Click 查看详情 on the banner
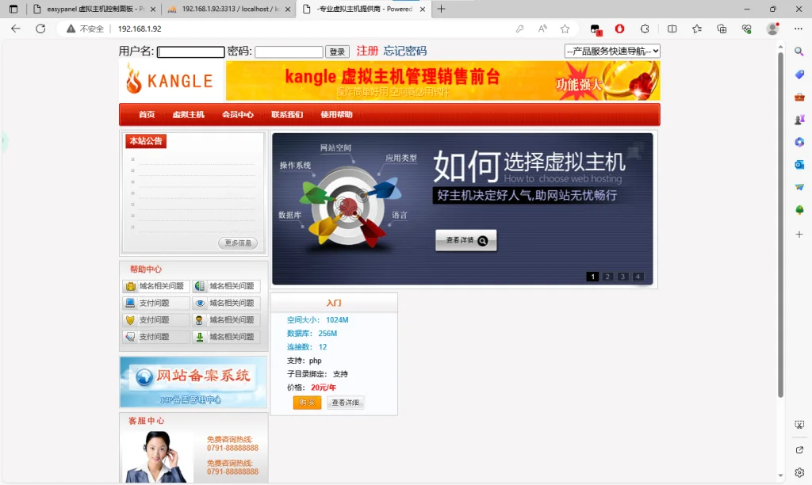The image size is (812, 485). (x=466, y=240)
